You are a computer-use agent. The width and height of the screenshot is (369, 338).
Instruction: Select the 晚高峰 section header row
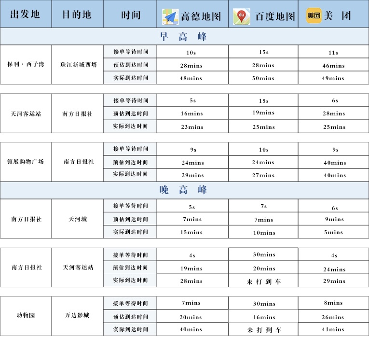click(184, 190)
